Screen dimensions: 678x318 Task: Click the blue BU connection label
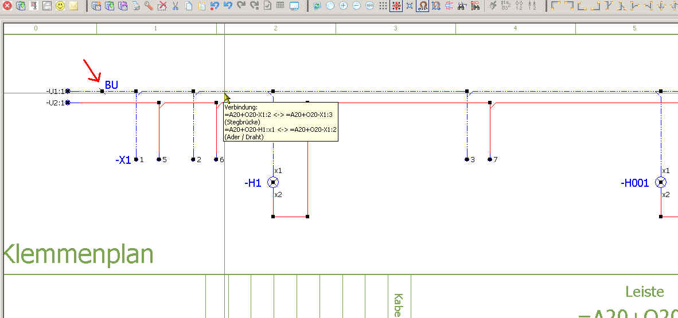111,85
